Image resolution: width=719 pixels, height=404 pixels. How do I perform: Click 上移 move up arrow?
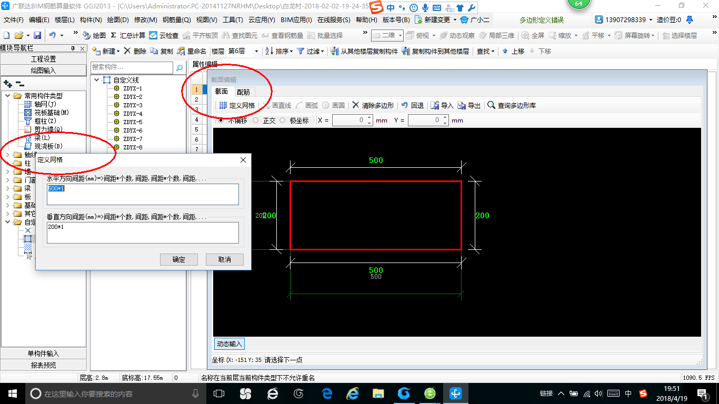[513, 51]
